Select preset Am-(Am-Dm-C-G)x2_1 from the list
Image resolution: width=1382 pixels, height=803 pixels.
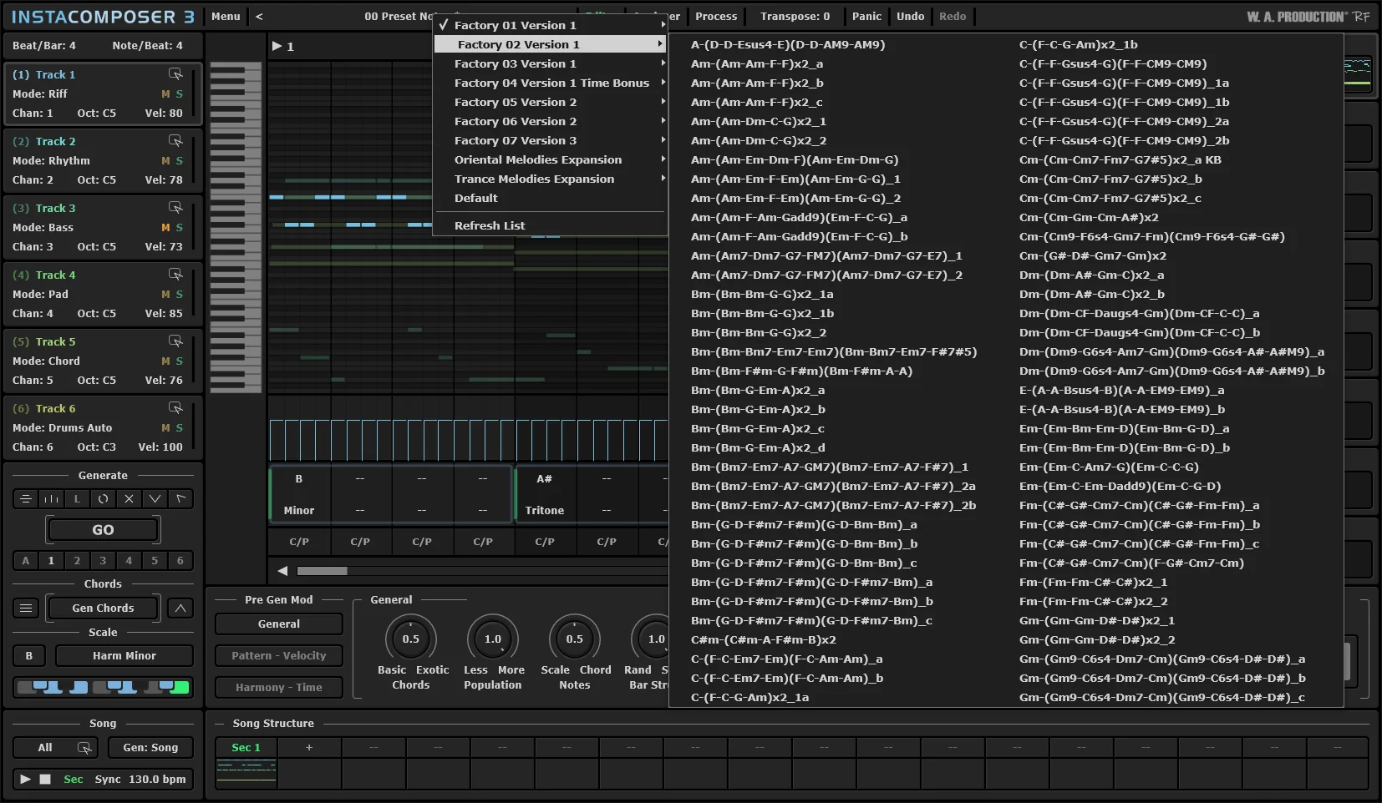coord(758,122)
